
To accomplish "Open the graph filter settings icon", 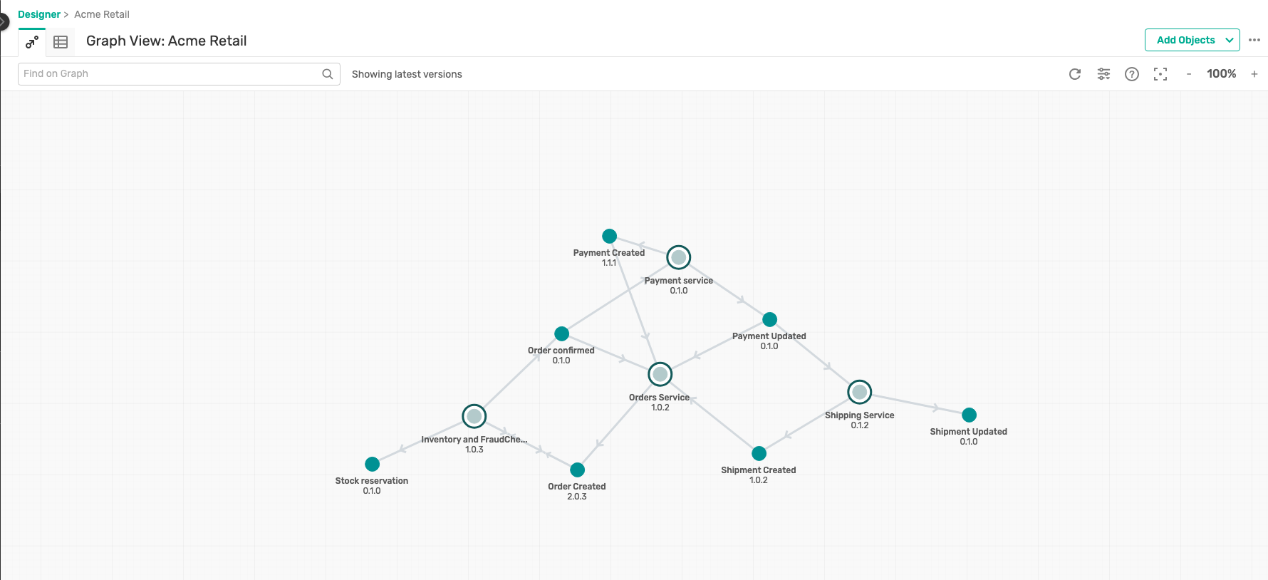I will click(x=1103, y=74).
